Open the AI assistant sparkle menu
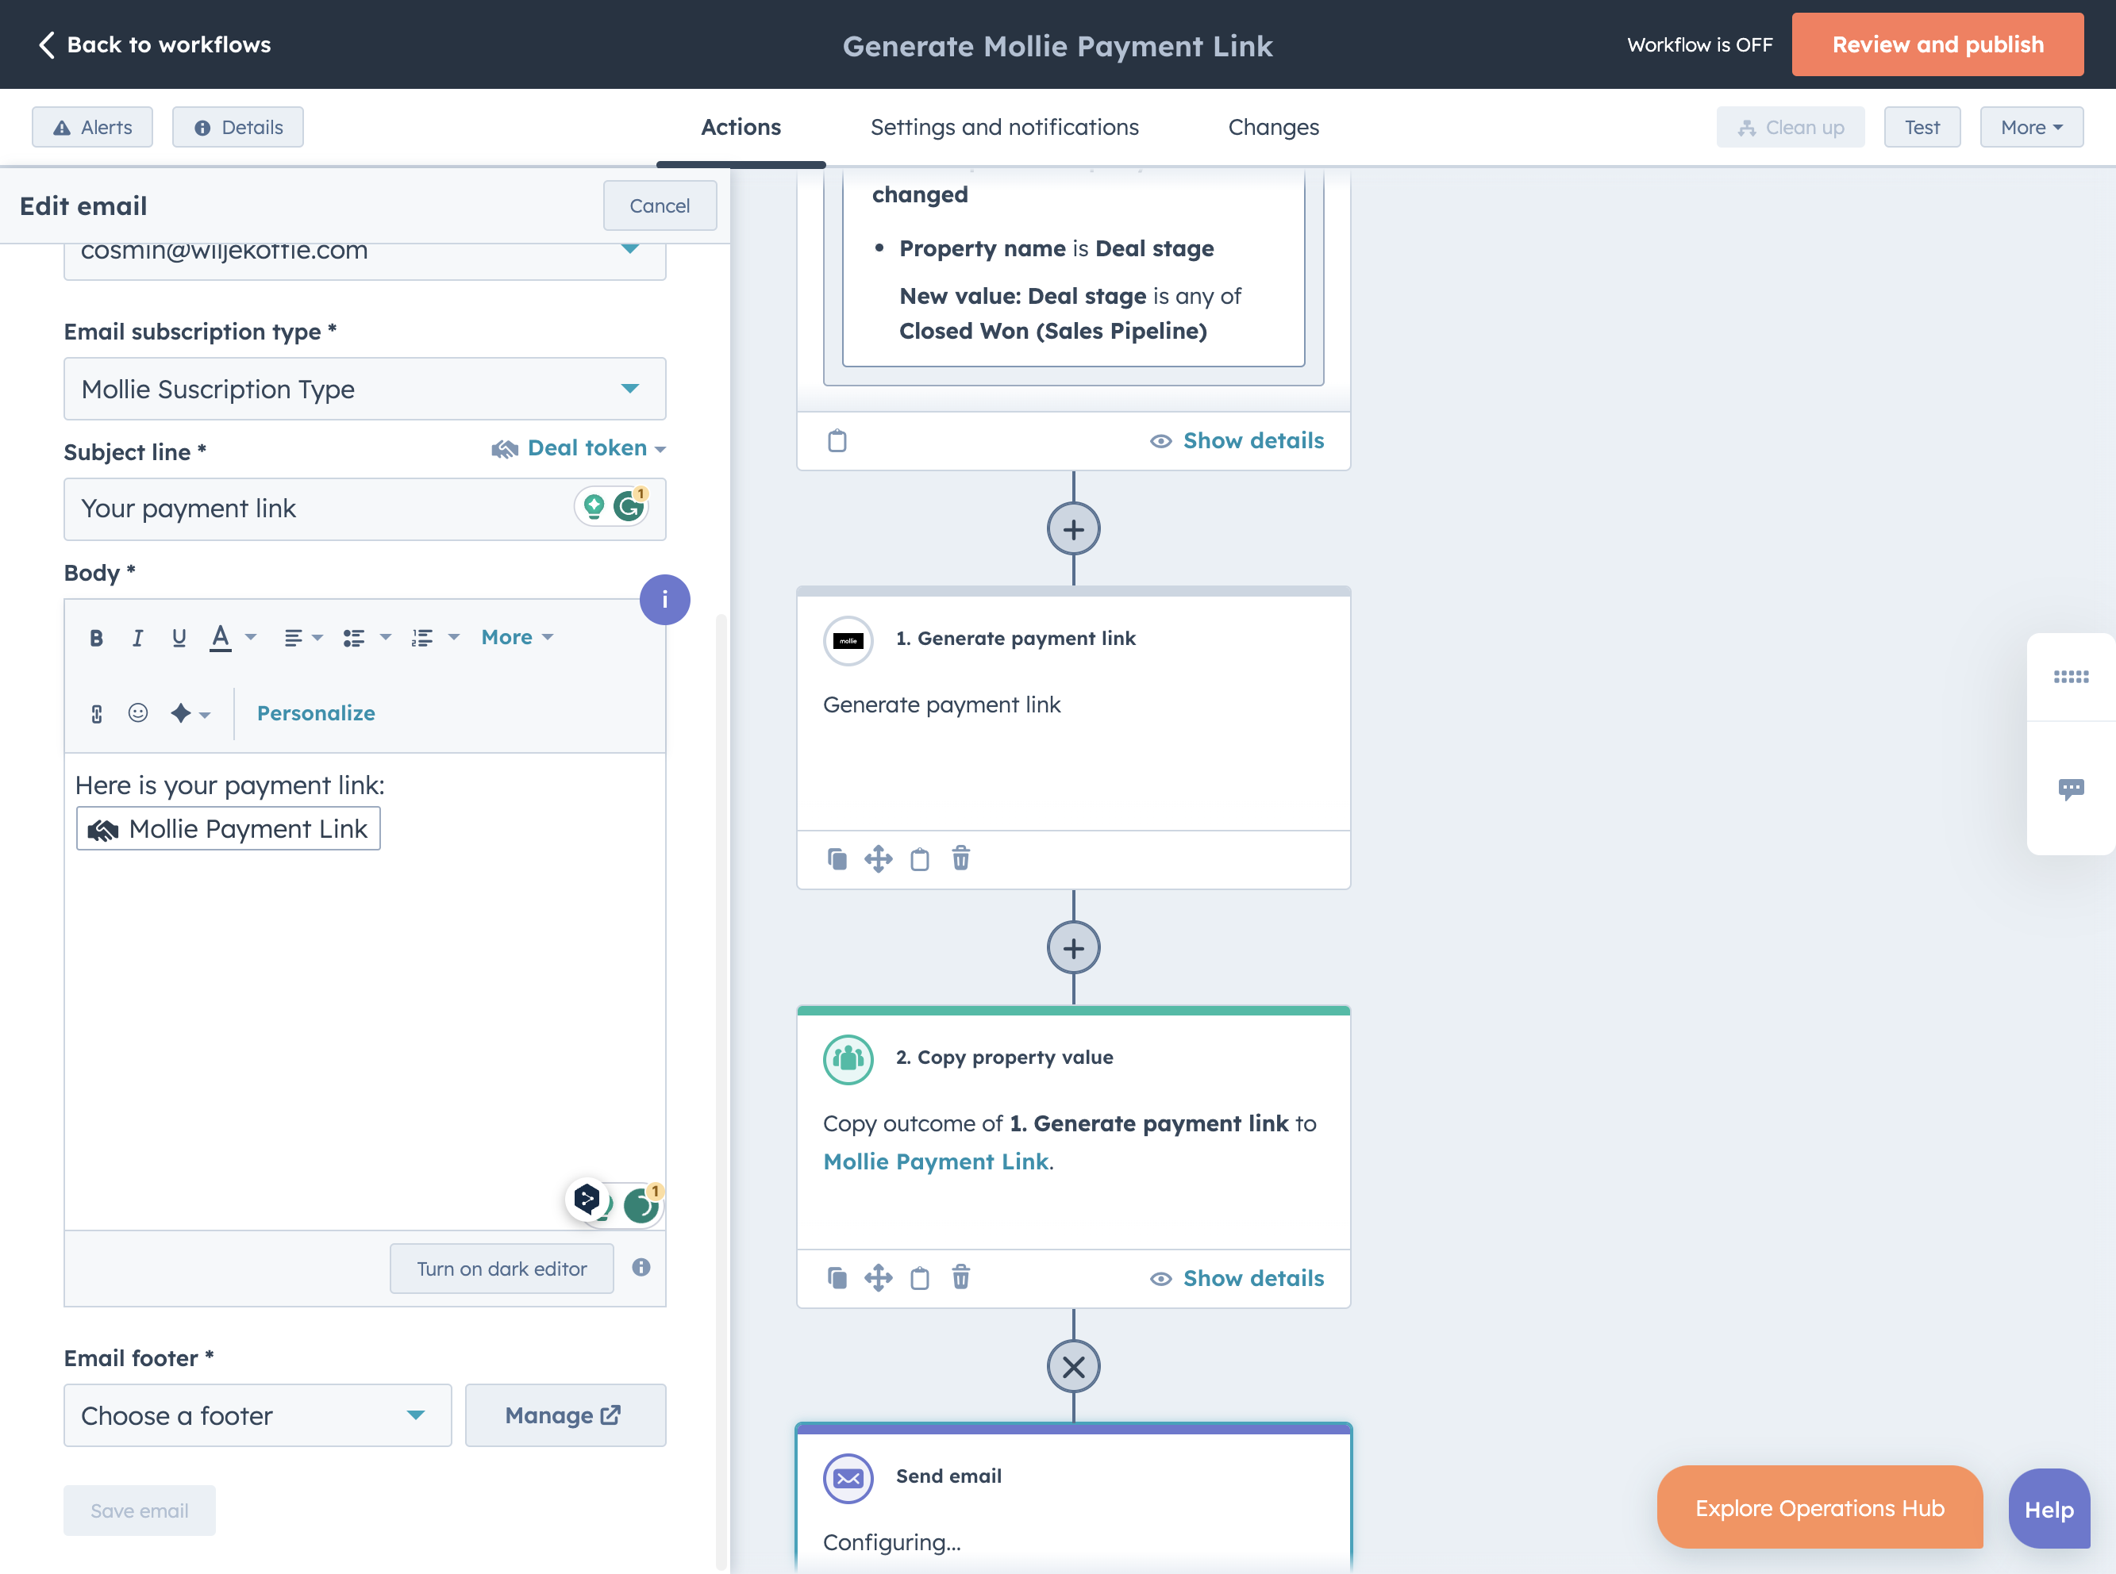The width and height of the screenshot is (2116, 1574). (x=190, y=714)
